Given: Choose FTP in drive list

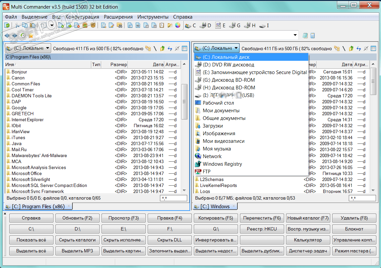Looking at the screenshot, I should click(x=251, y=171).
